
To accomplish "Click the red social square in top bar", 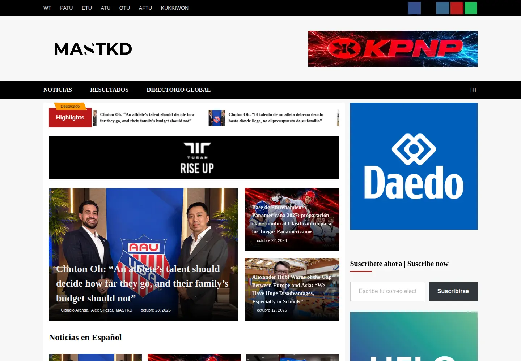I will tap(457, 8).
